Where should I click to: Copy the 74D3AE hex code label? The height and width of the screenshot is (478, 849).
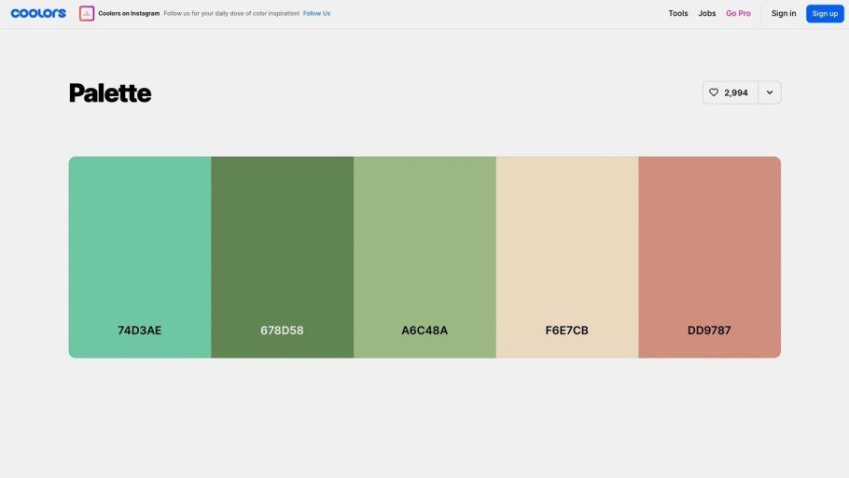[140, 330]
